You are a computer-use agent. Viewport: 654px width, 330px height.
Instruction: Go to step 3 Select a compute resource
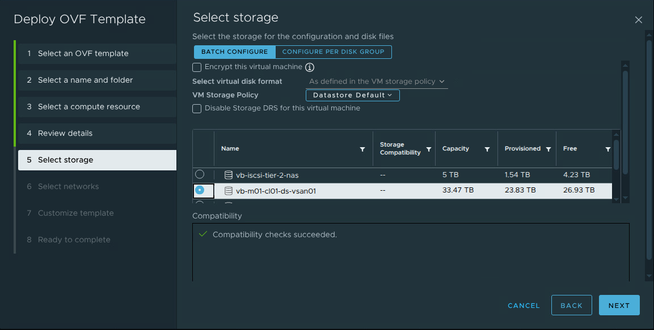pos(97,107)
